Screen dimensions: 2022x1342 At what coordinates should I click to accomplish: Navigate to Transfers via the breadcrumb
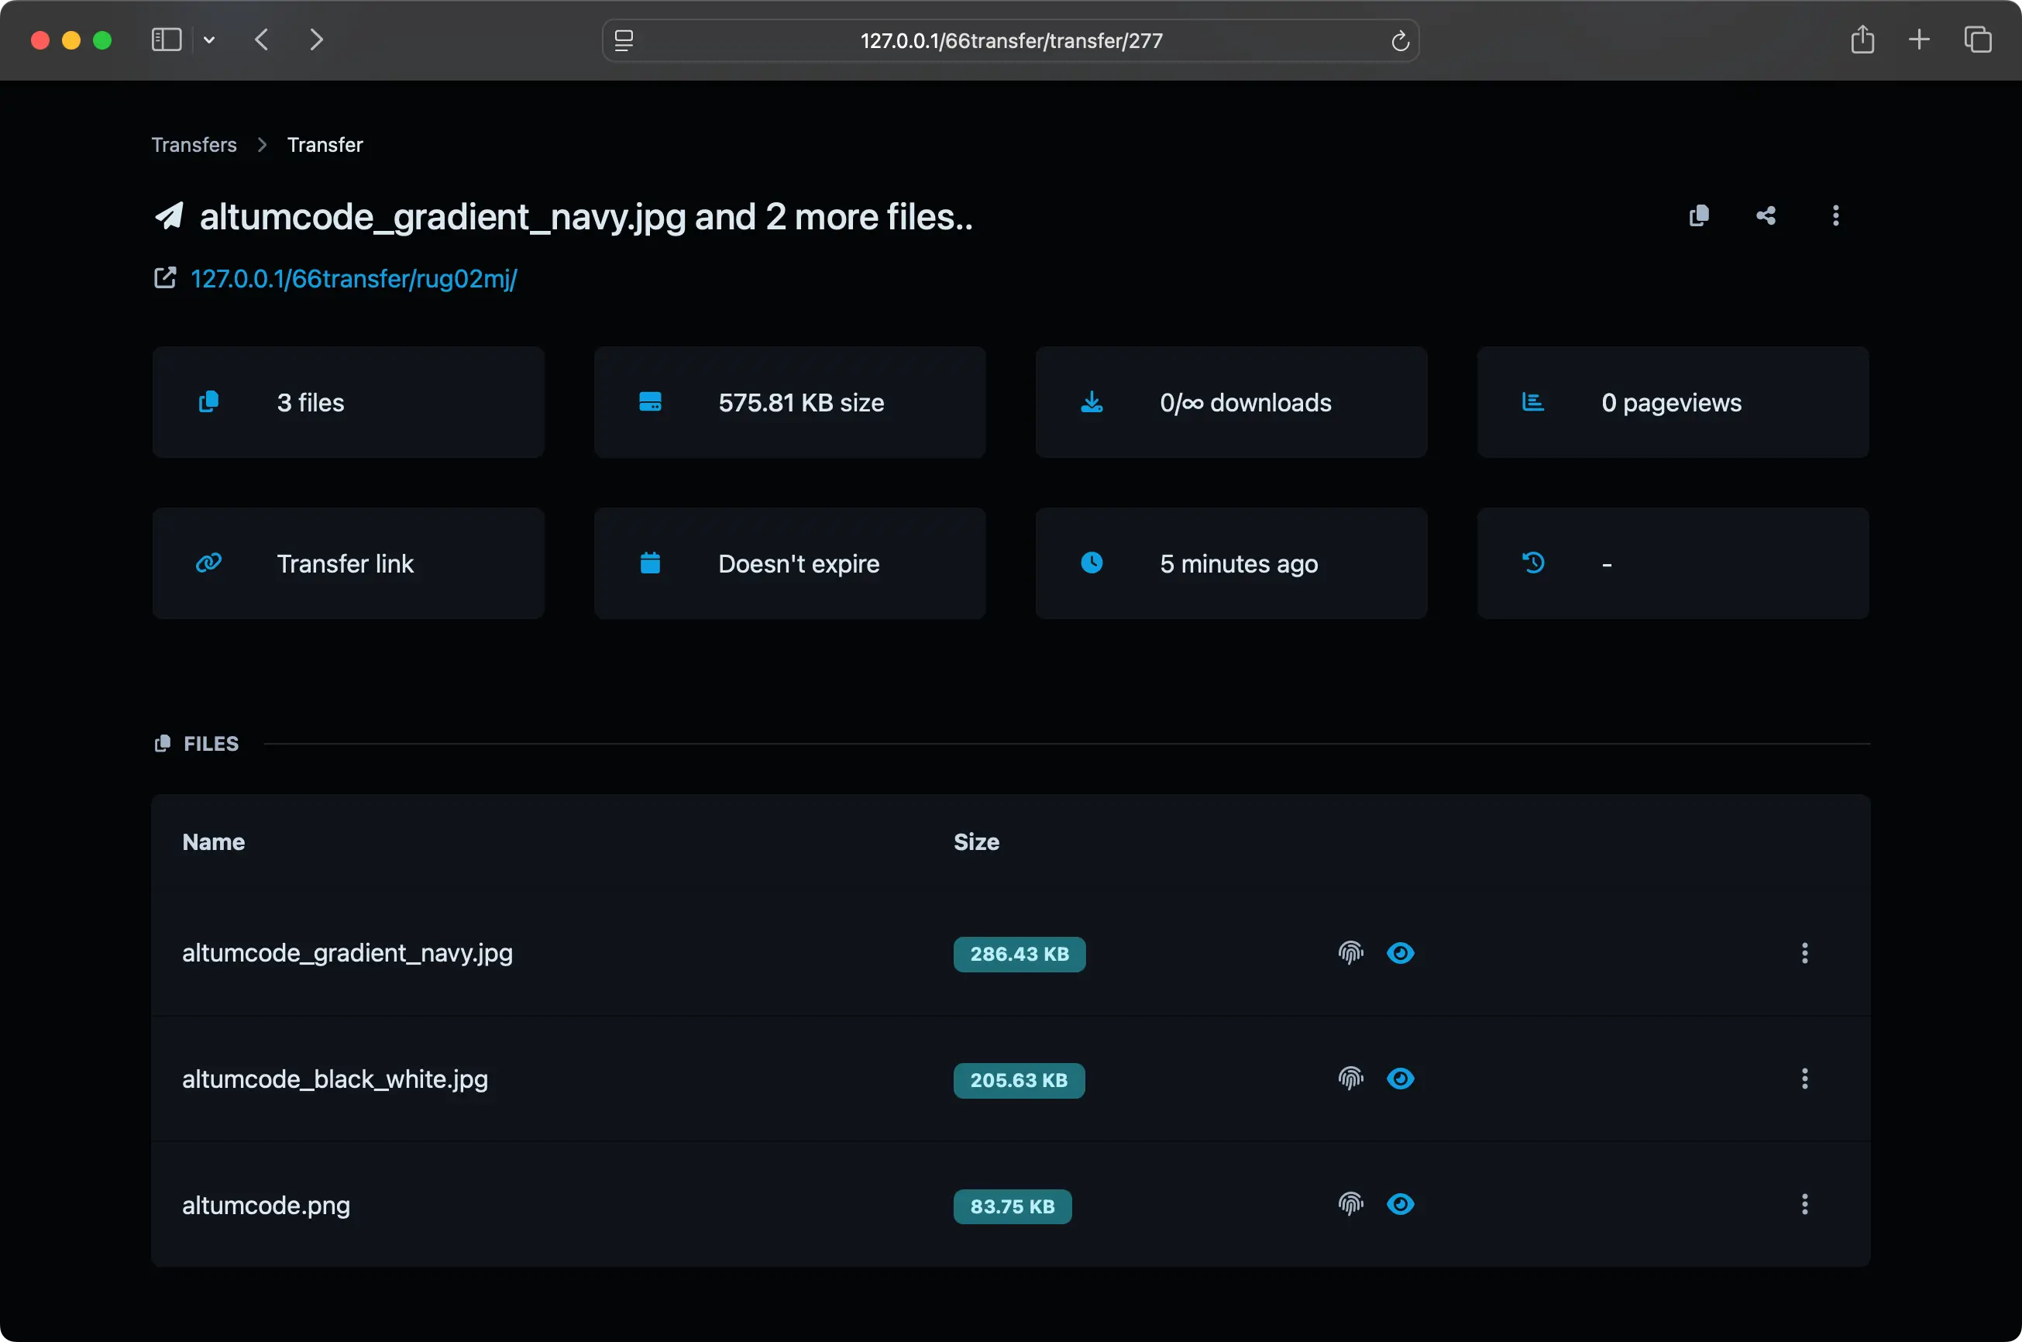click(x=194, y=144)
